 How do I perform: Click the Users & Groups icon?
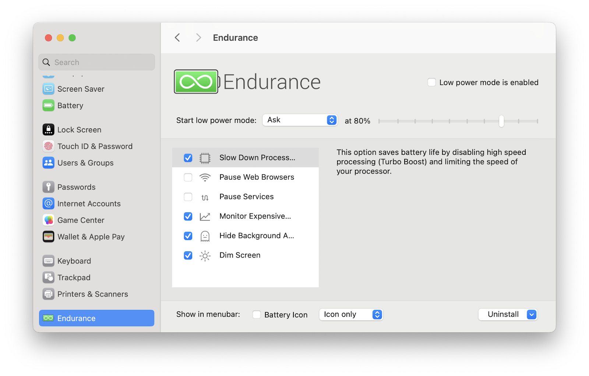click(x=48, y=163)
